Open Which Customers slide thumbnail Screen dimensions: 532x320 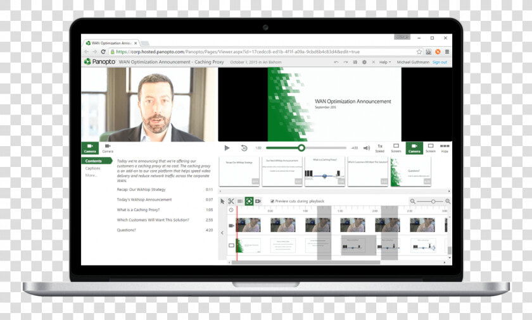pyautogui.click(x=368, y=171)
